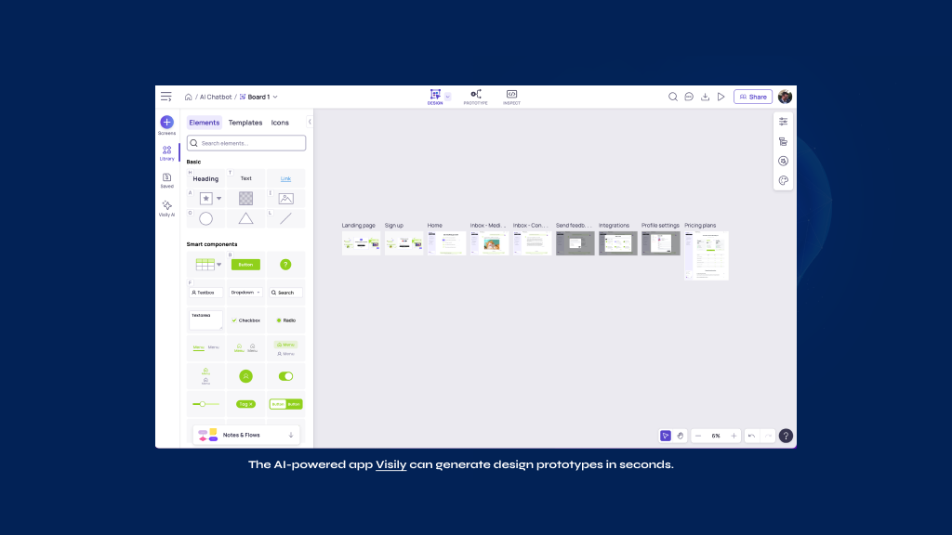Select the hand pan tool

tap(680, 436)
